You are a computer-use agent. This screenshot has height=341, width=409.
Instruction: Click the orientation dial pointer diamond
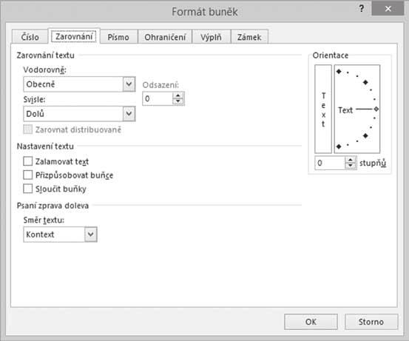click(x=376, y=109)
